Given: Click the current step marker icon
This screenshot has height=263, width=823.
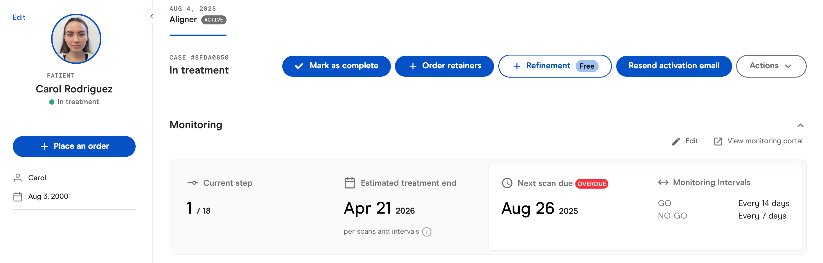Looking at the screenshot, I should point(193,183).
